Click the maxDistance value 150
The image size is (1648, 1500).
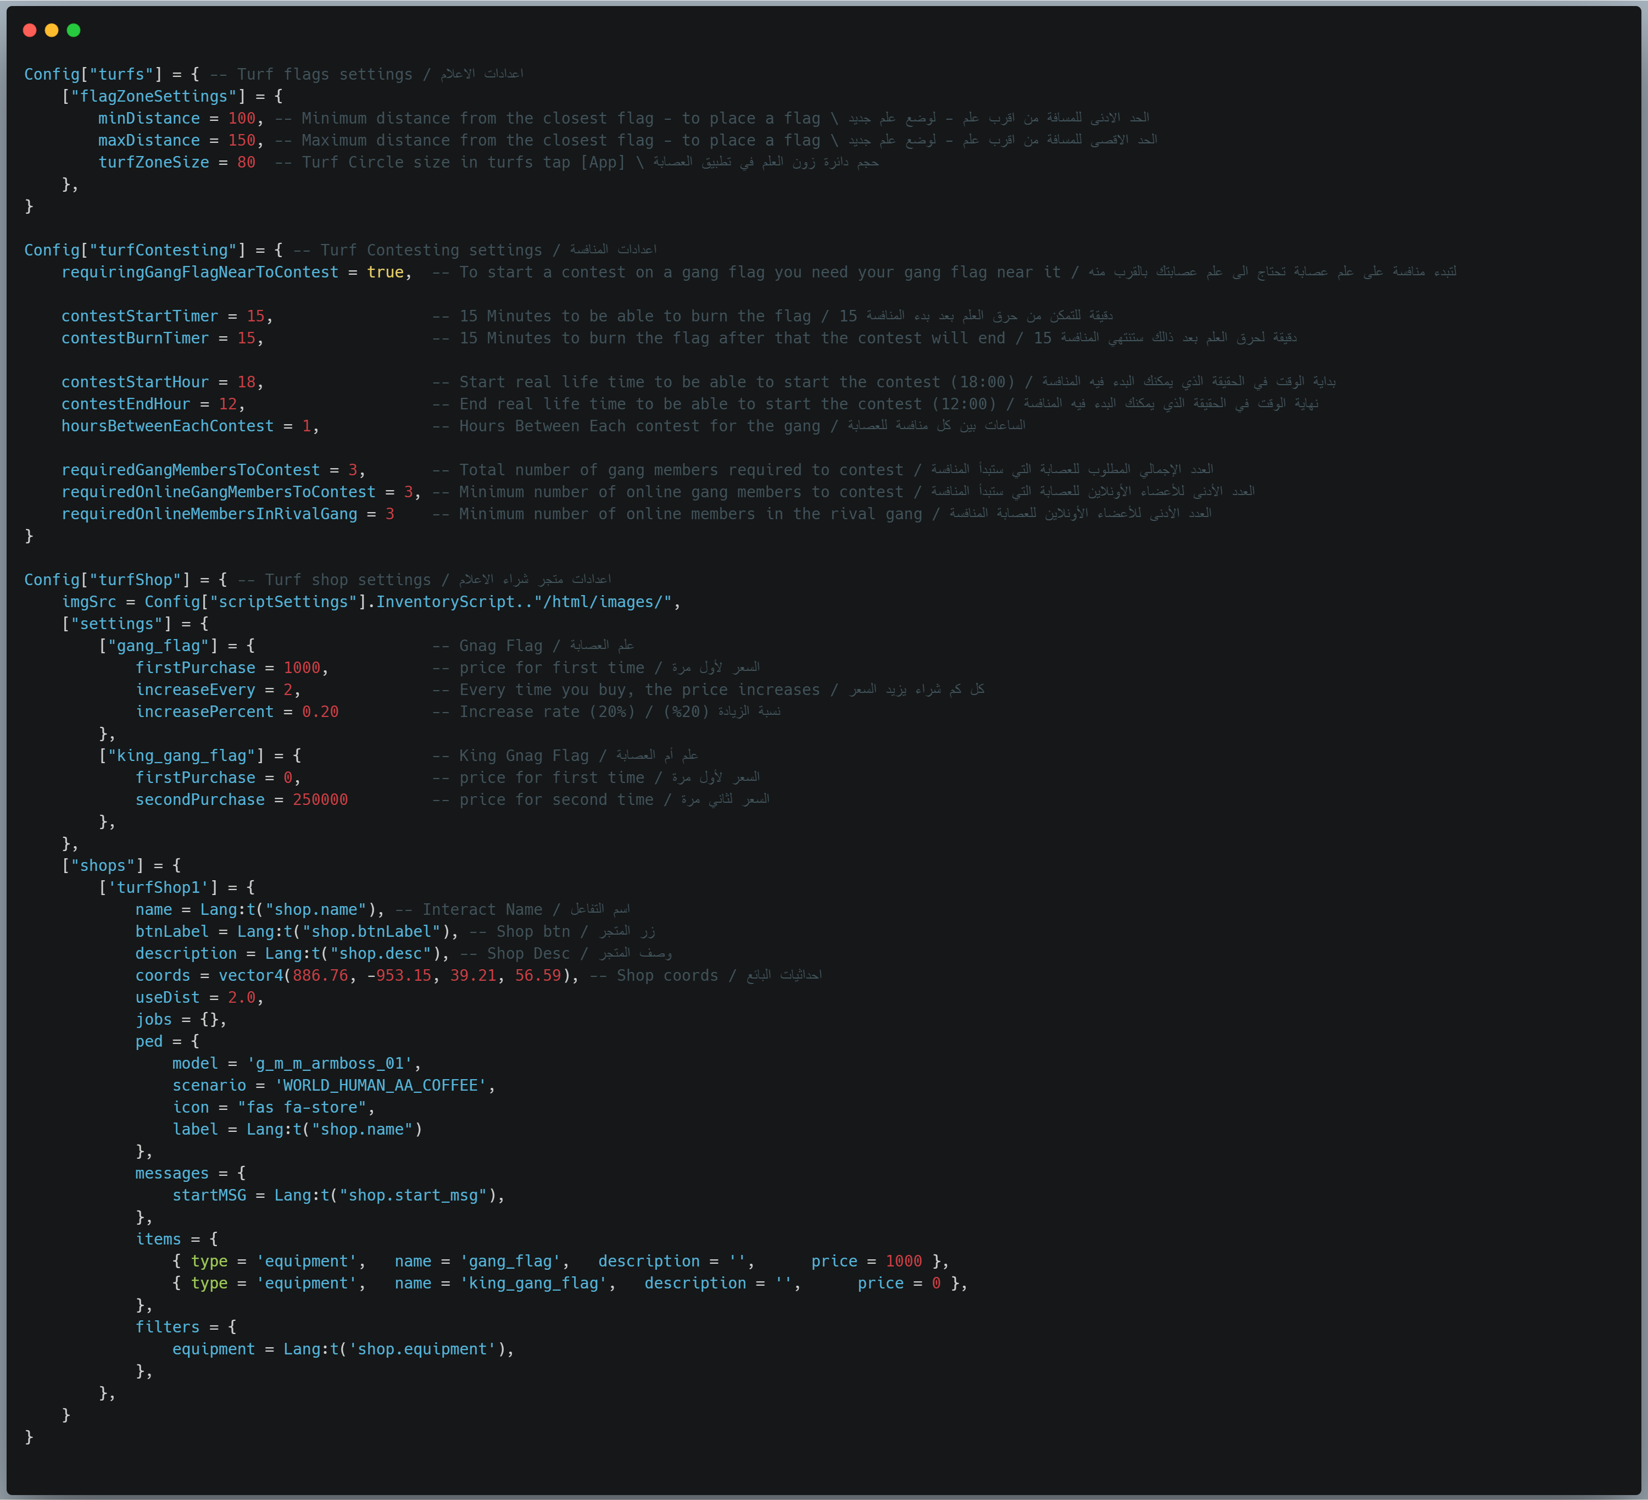tap(242, 141)
